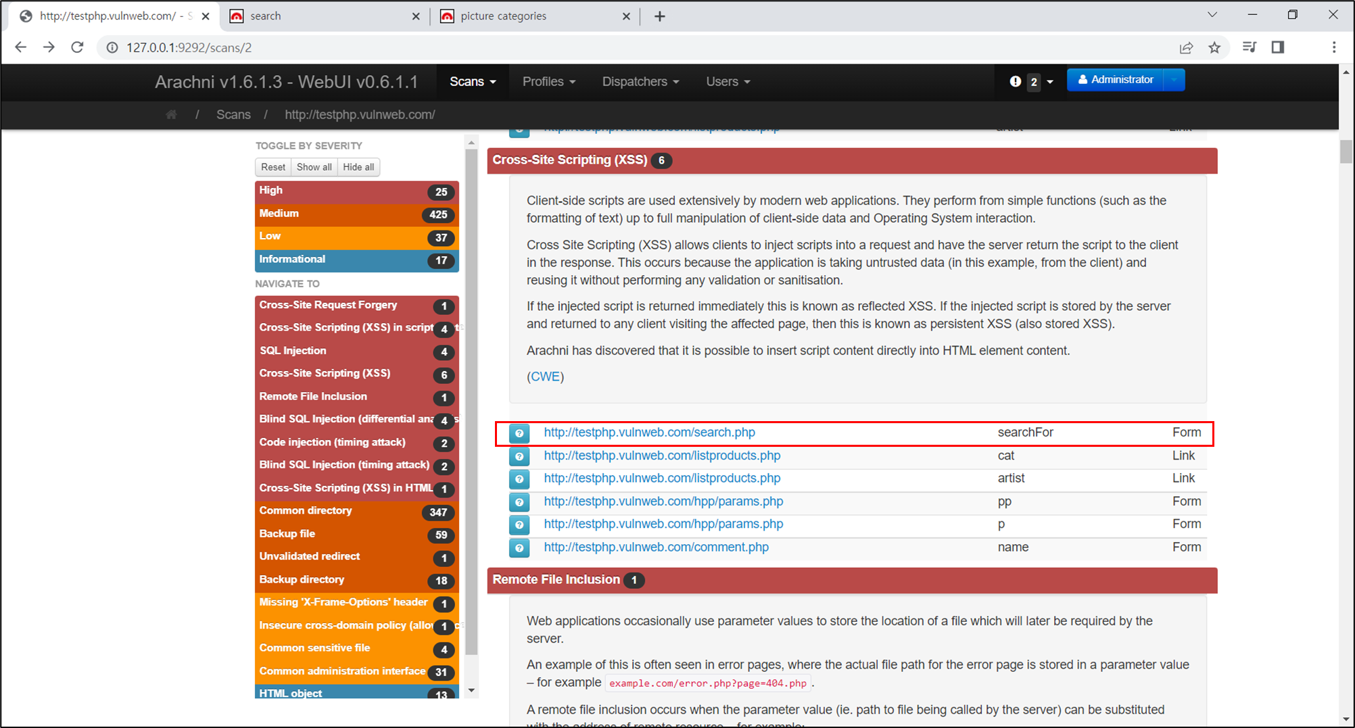The image size is (1355, 728).
Task: Navigate to Missing 'X-Frame-Options' header
Action: (357, 603)
